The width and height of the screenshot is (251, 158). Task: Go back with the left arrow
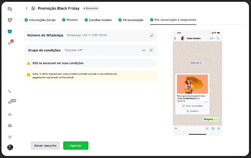coord(27,8)
